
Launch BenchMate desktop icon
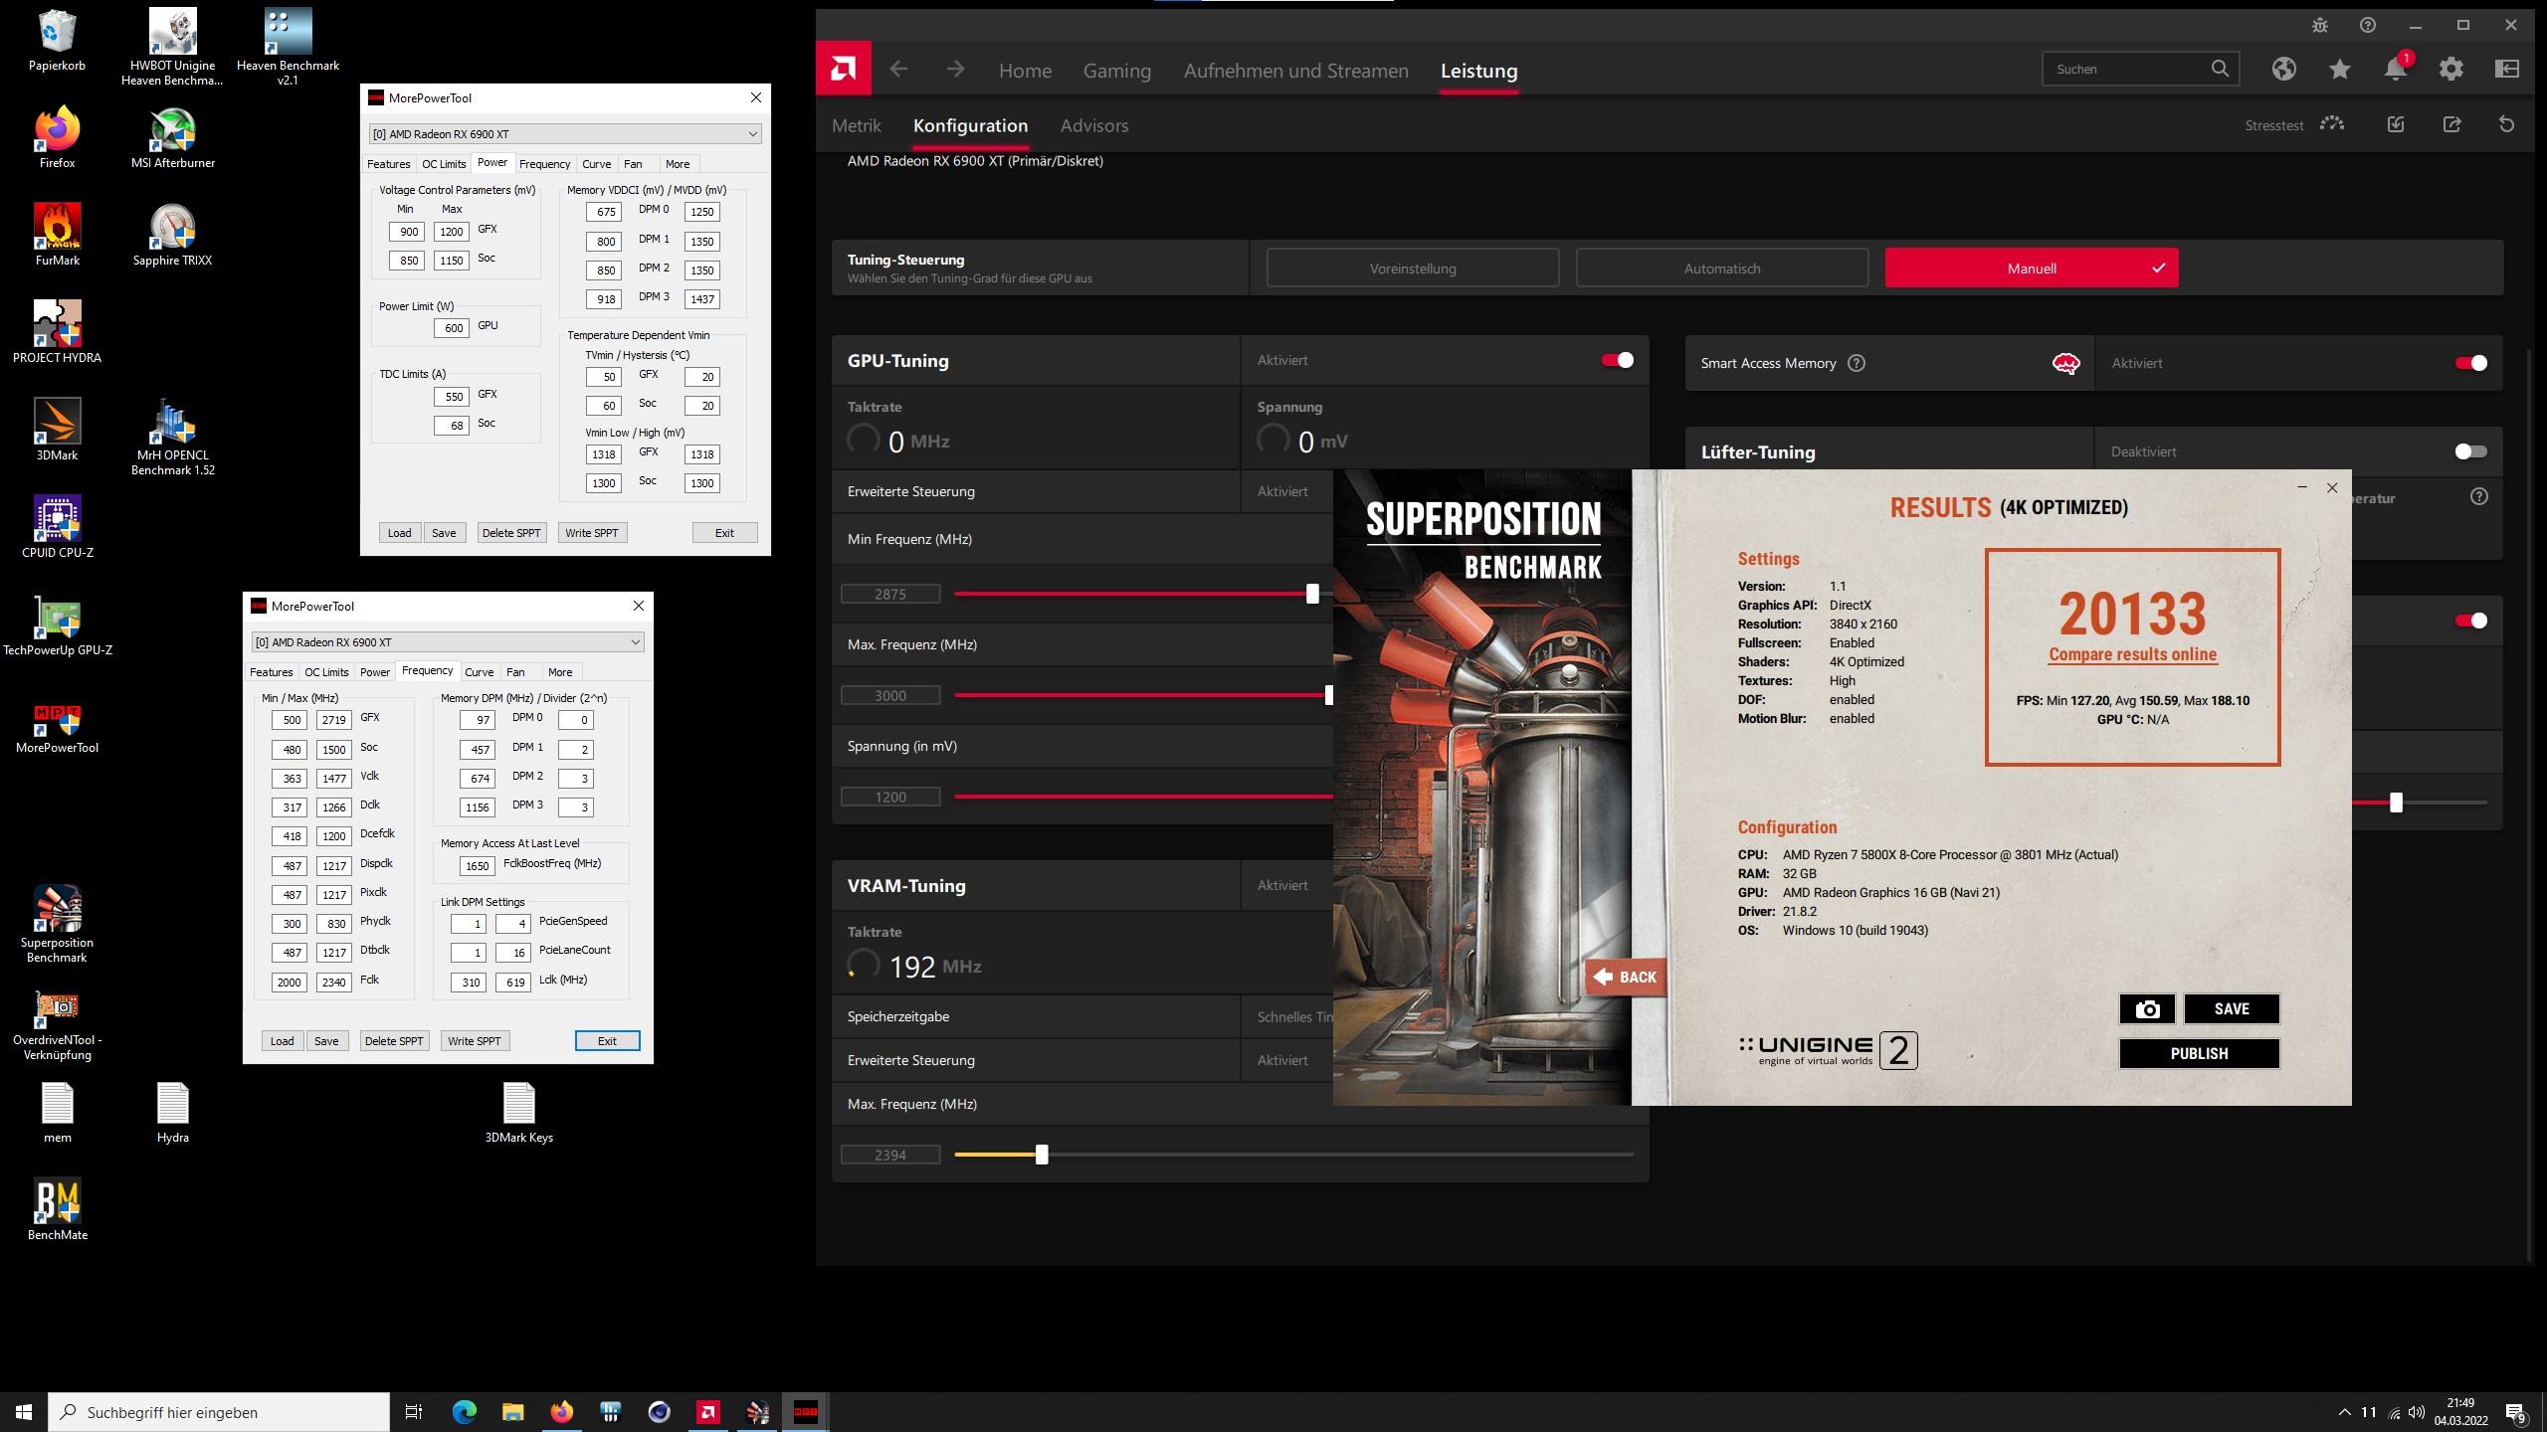pos(57,1209)
